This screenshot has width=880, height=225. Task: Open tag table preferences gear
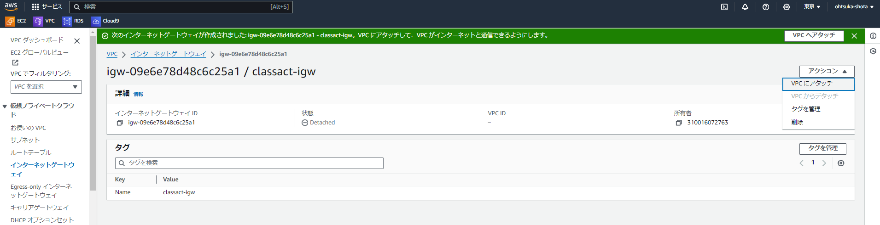(x=841, y=163)
